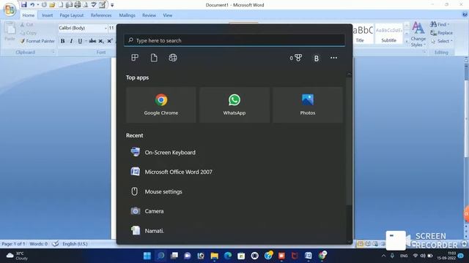Customize Quick Access Toolbar dropdown arrow
The width and height of the screenshot is (469, 263).
112,5
